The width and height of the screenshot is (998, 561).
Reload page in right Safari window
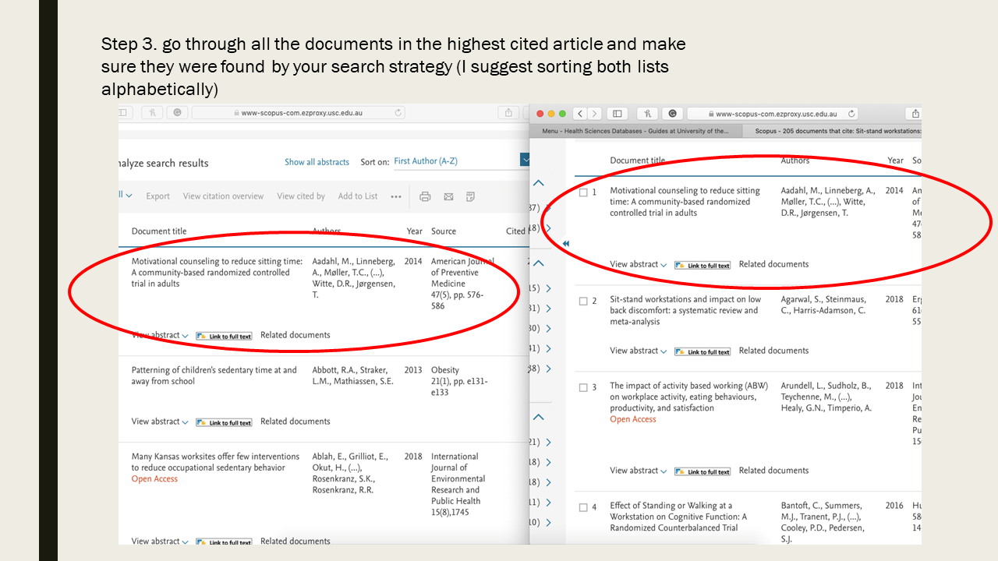[x=851, y=114]
